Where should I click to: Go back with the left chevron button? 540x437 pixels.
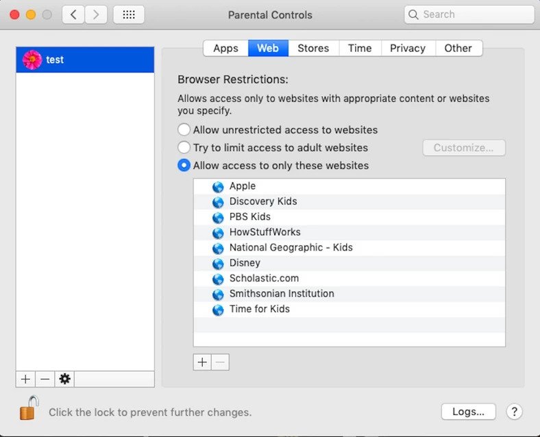pos(73,15)
